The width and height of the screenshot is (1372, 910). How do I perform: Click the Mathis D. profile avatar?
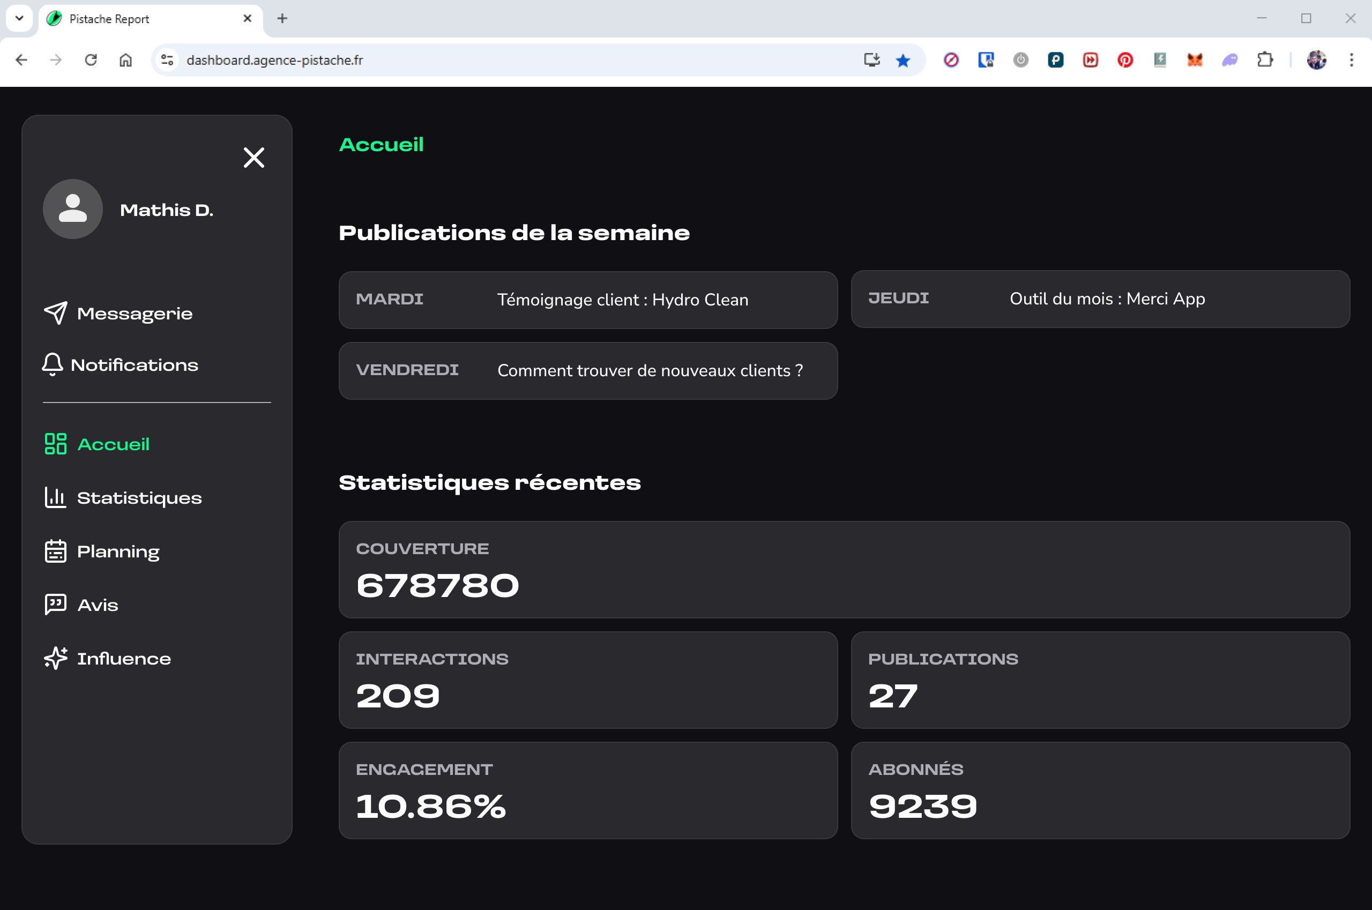pyautogui.click(x=72, y=209)
